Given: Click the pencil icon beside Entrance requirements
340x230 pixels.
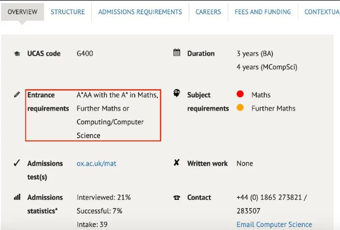Looking at the screenshot, I should [x=17, y=95].
